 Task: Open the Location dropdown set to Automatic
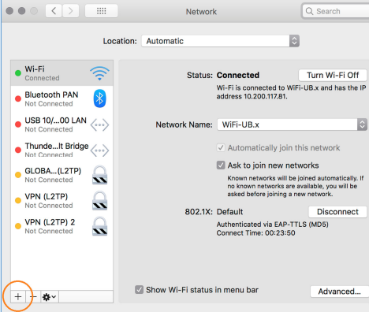click(x=220, y=41)
